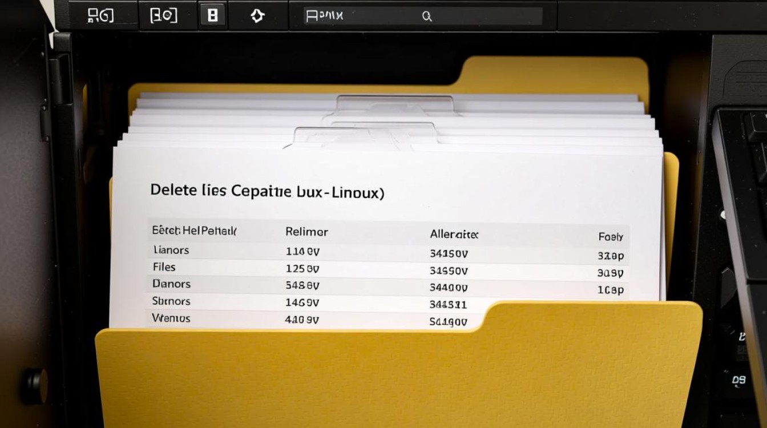Select the 'Files' table row
The width and height of the screenshot is (767, 428).
[x=164, y=267]
